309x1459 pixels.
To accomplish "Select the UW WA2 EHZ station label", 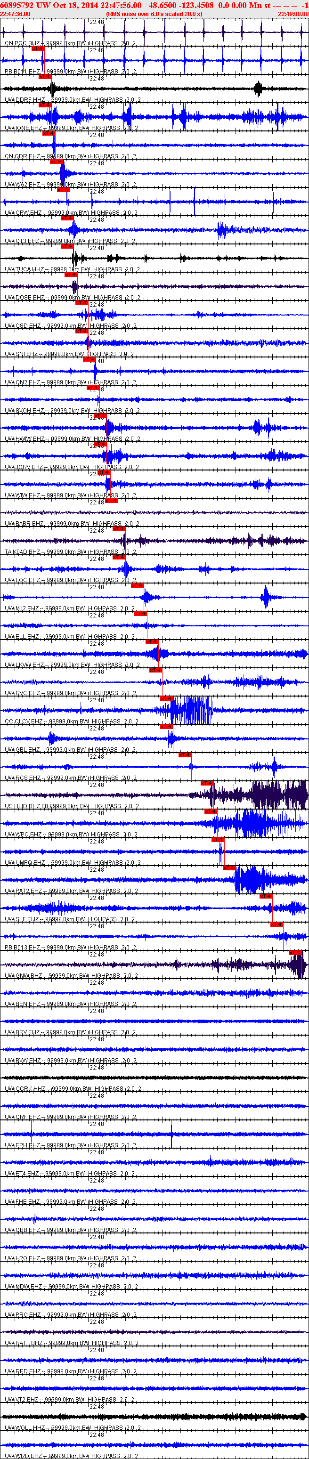I will point(70,185).
